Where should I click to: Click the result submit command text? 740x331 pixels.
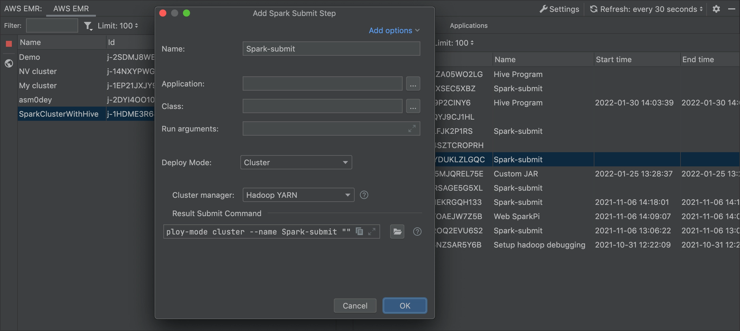(x=258, y=232)
